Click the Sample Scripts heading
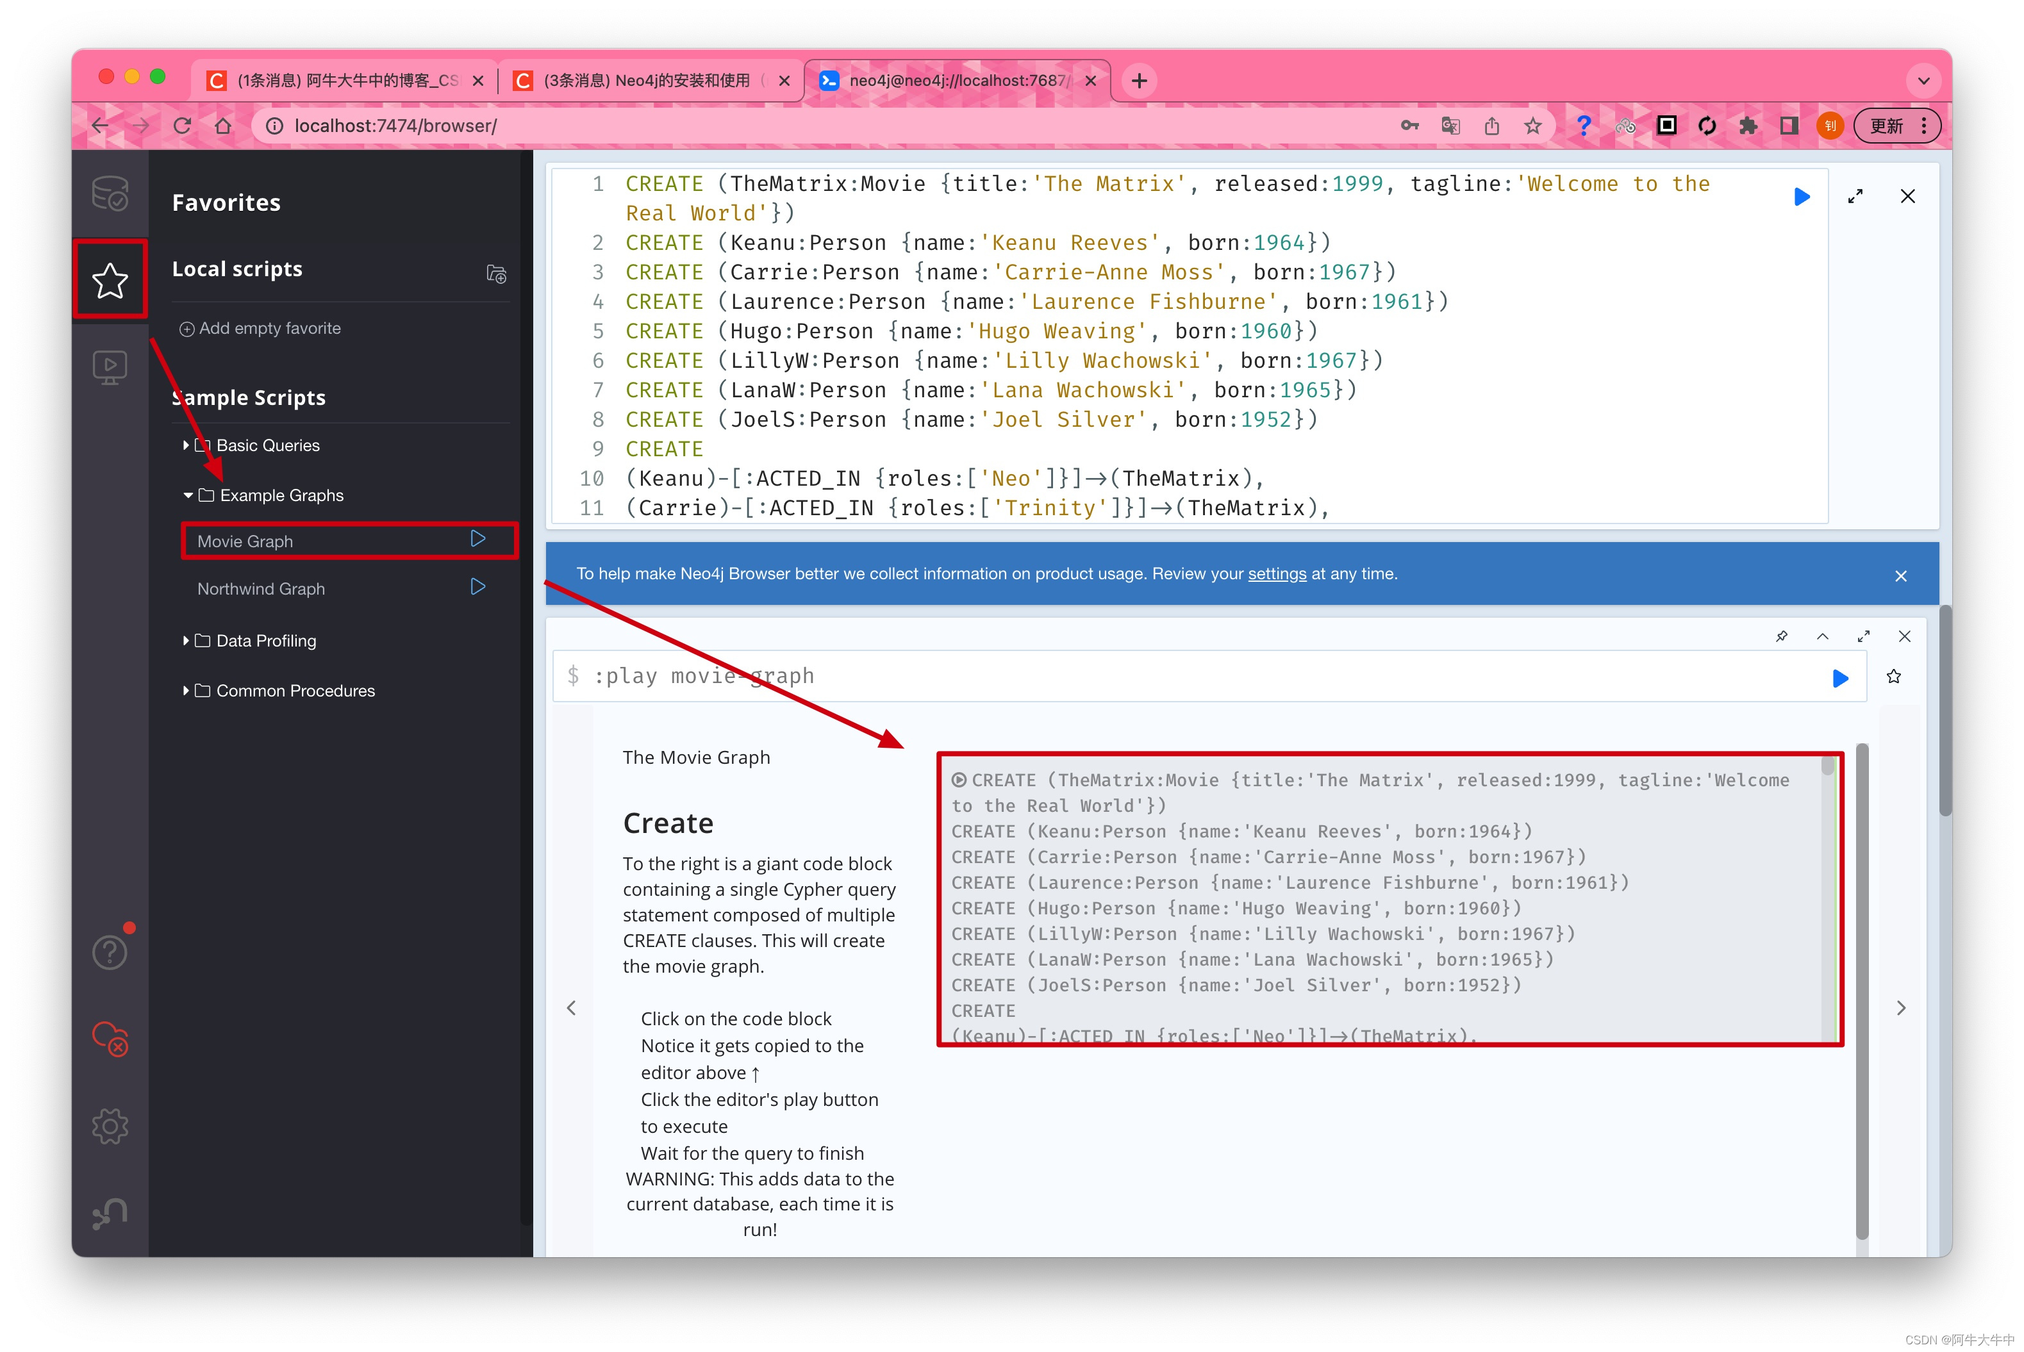Screen dimensions: 2024x1352 point(249,397)
